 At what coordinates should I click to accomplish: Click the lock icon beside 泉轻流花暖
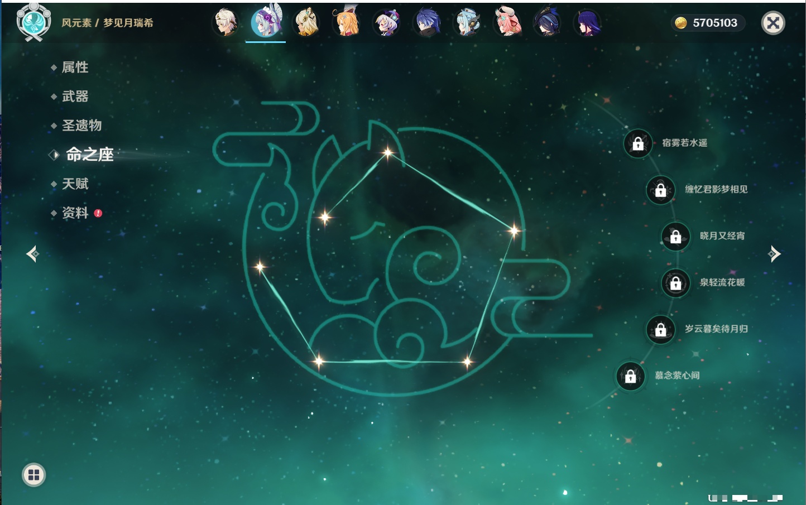click(676, 283)
